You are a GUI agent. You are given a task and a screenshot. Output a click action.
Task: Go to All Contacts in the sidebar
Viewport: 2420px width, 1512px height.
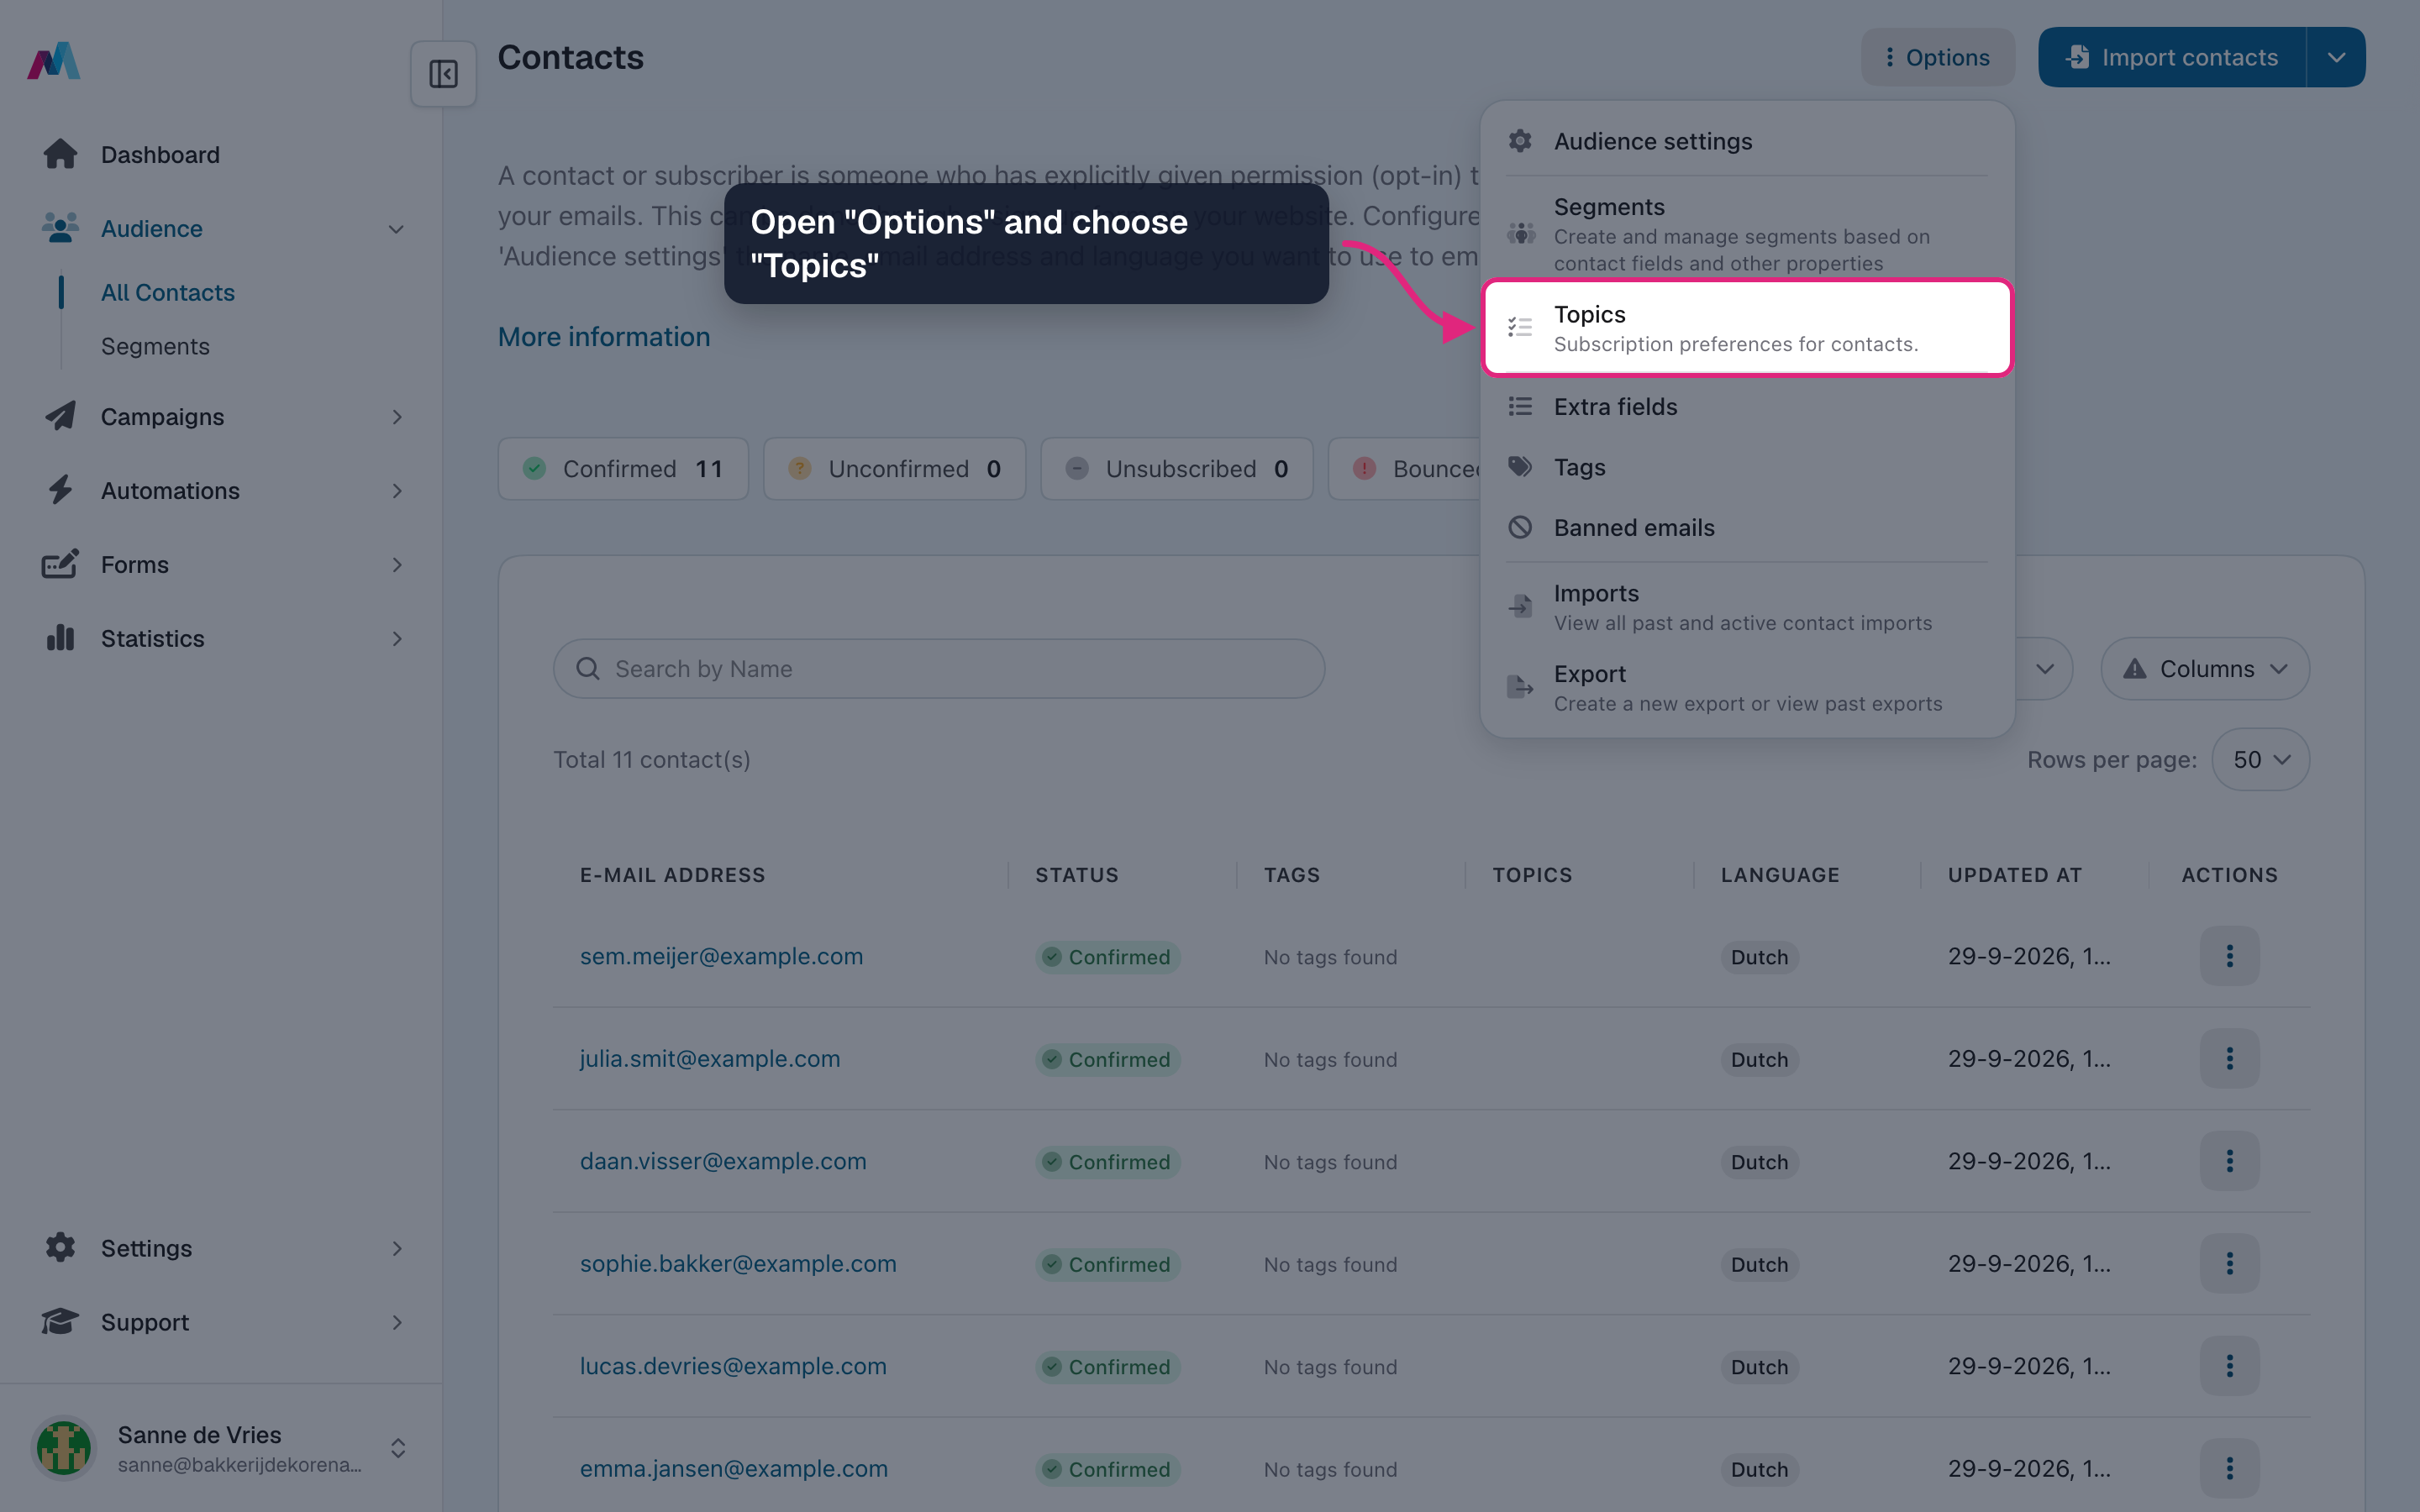point(168,292)
